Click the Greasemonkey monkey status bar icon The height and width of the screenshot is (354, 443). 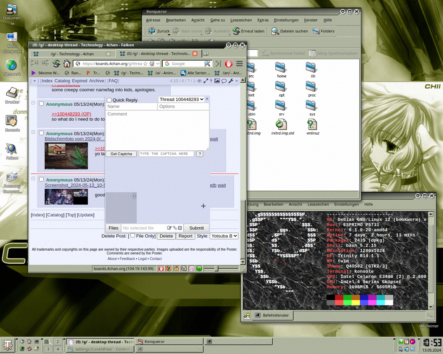coord(176,269)
